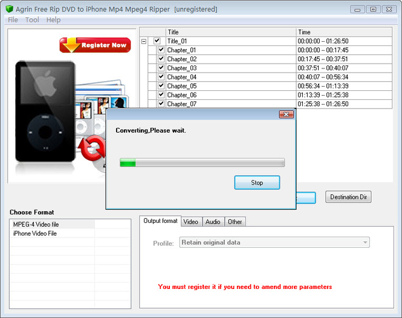402x318 pixels.
Task: Minimize the Agrin ripper window
Action: coord(357,10)
